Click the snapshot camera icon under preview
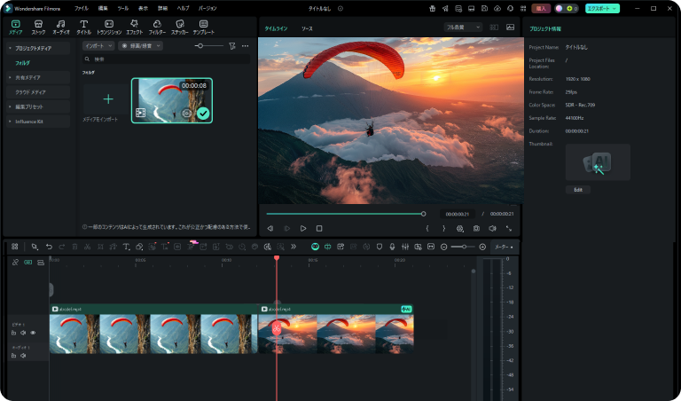This screenshot has height=401, width=681. [x=476, y=229]
